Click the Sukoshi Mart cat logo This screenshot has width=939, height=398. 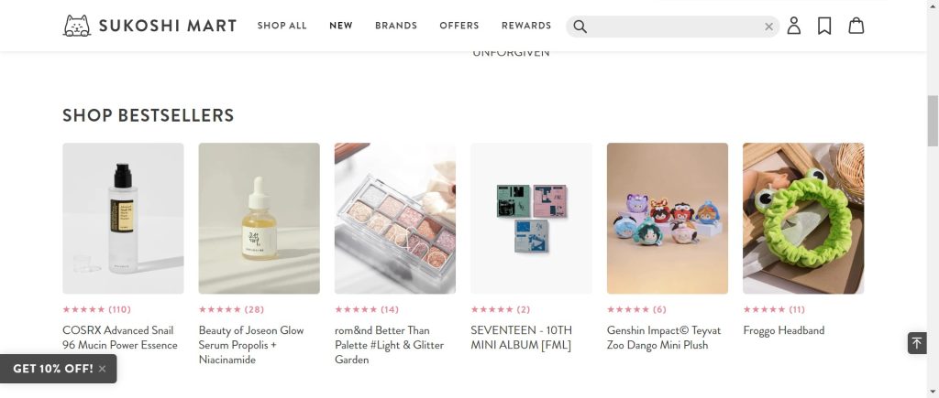click(x=77, y=26)
